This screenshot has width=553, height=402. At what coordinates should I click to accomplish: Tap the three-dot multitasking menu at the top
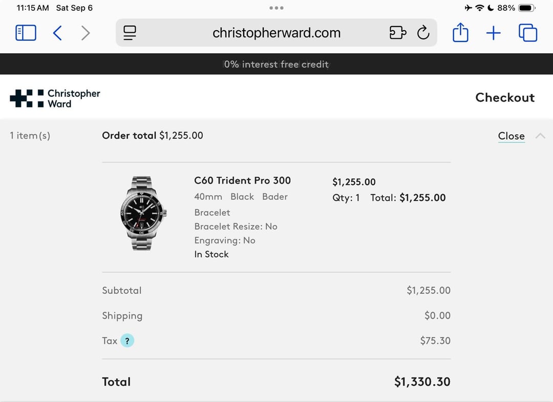click(x=276, y=8)
